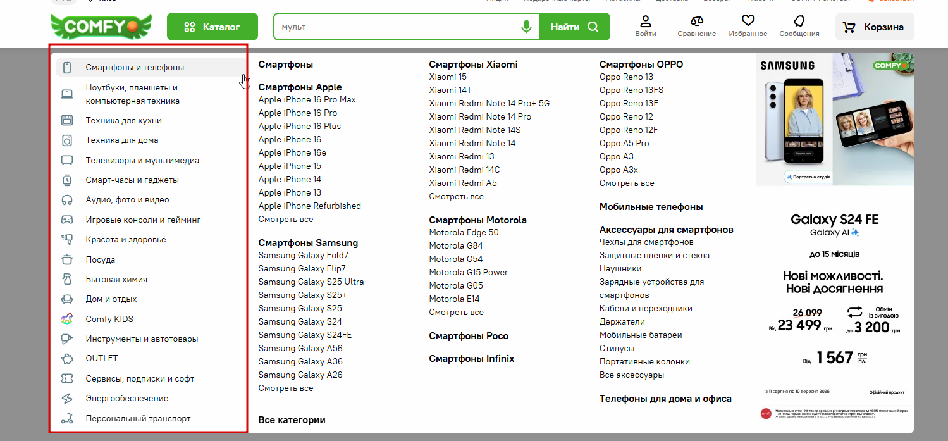The height and width of the screenshot is (441, 948).
Task: Click the pot icon beside Посуда
Action: [x=67, y=259]
